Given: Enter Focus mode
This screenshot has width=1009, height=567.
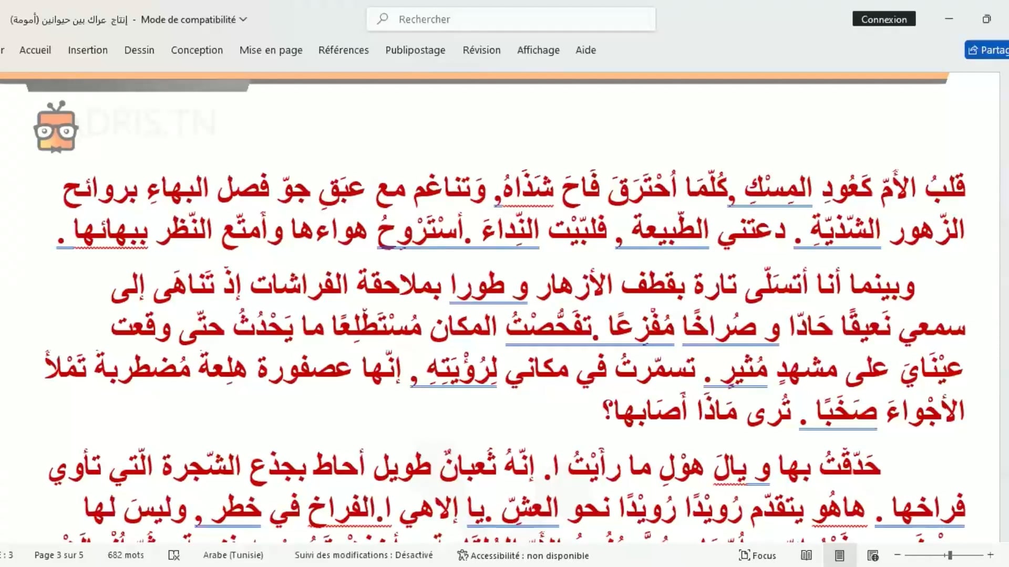Looking at the screenshot, I should (757, 555).
